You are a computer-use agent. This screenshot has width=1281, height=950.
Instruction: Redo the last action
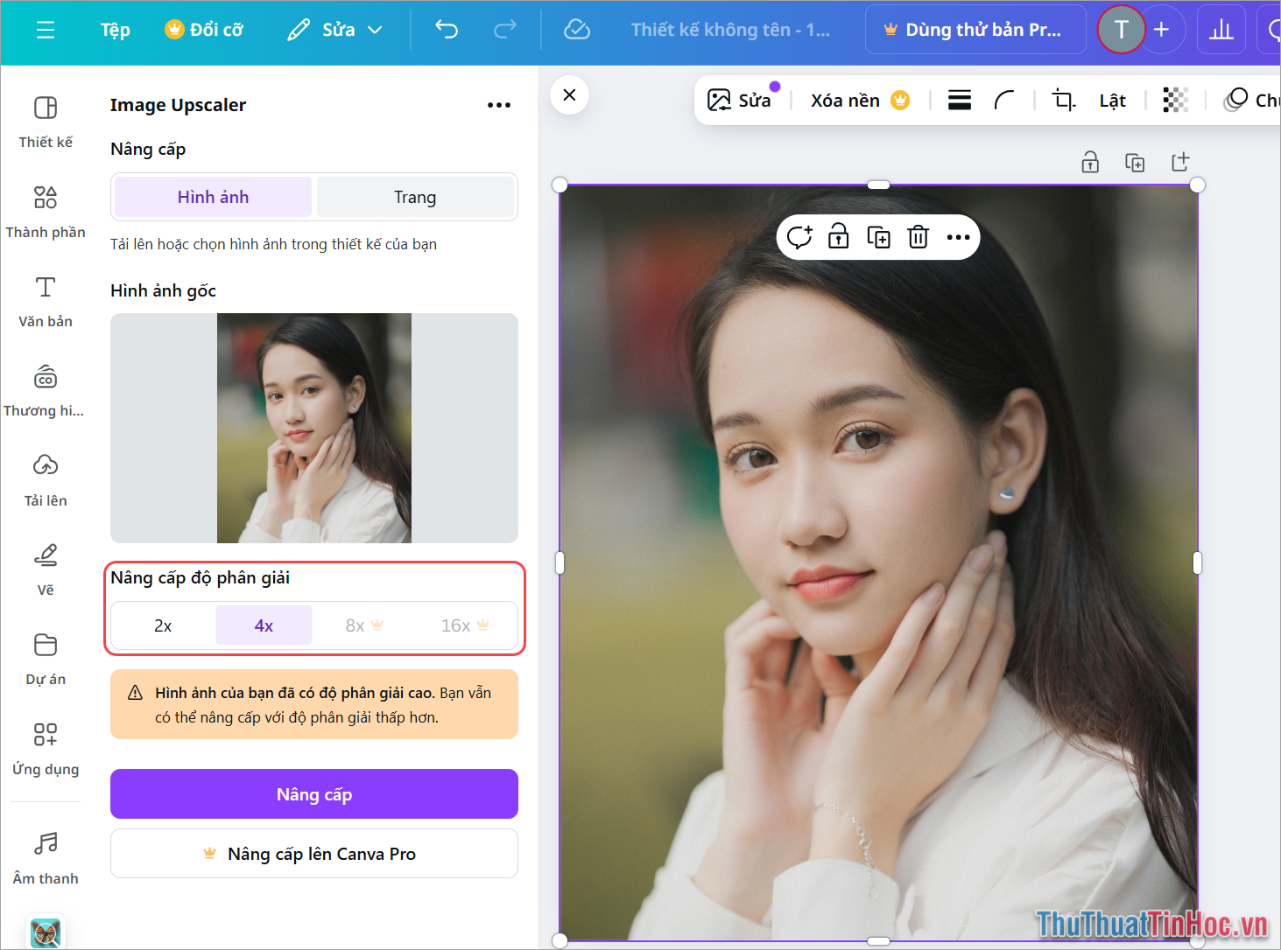pos(505,30)
